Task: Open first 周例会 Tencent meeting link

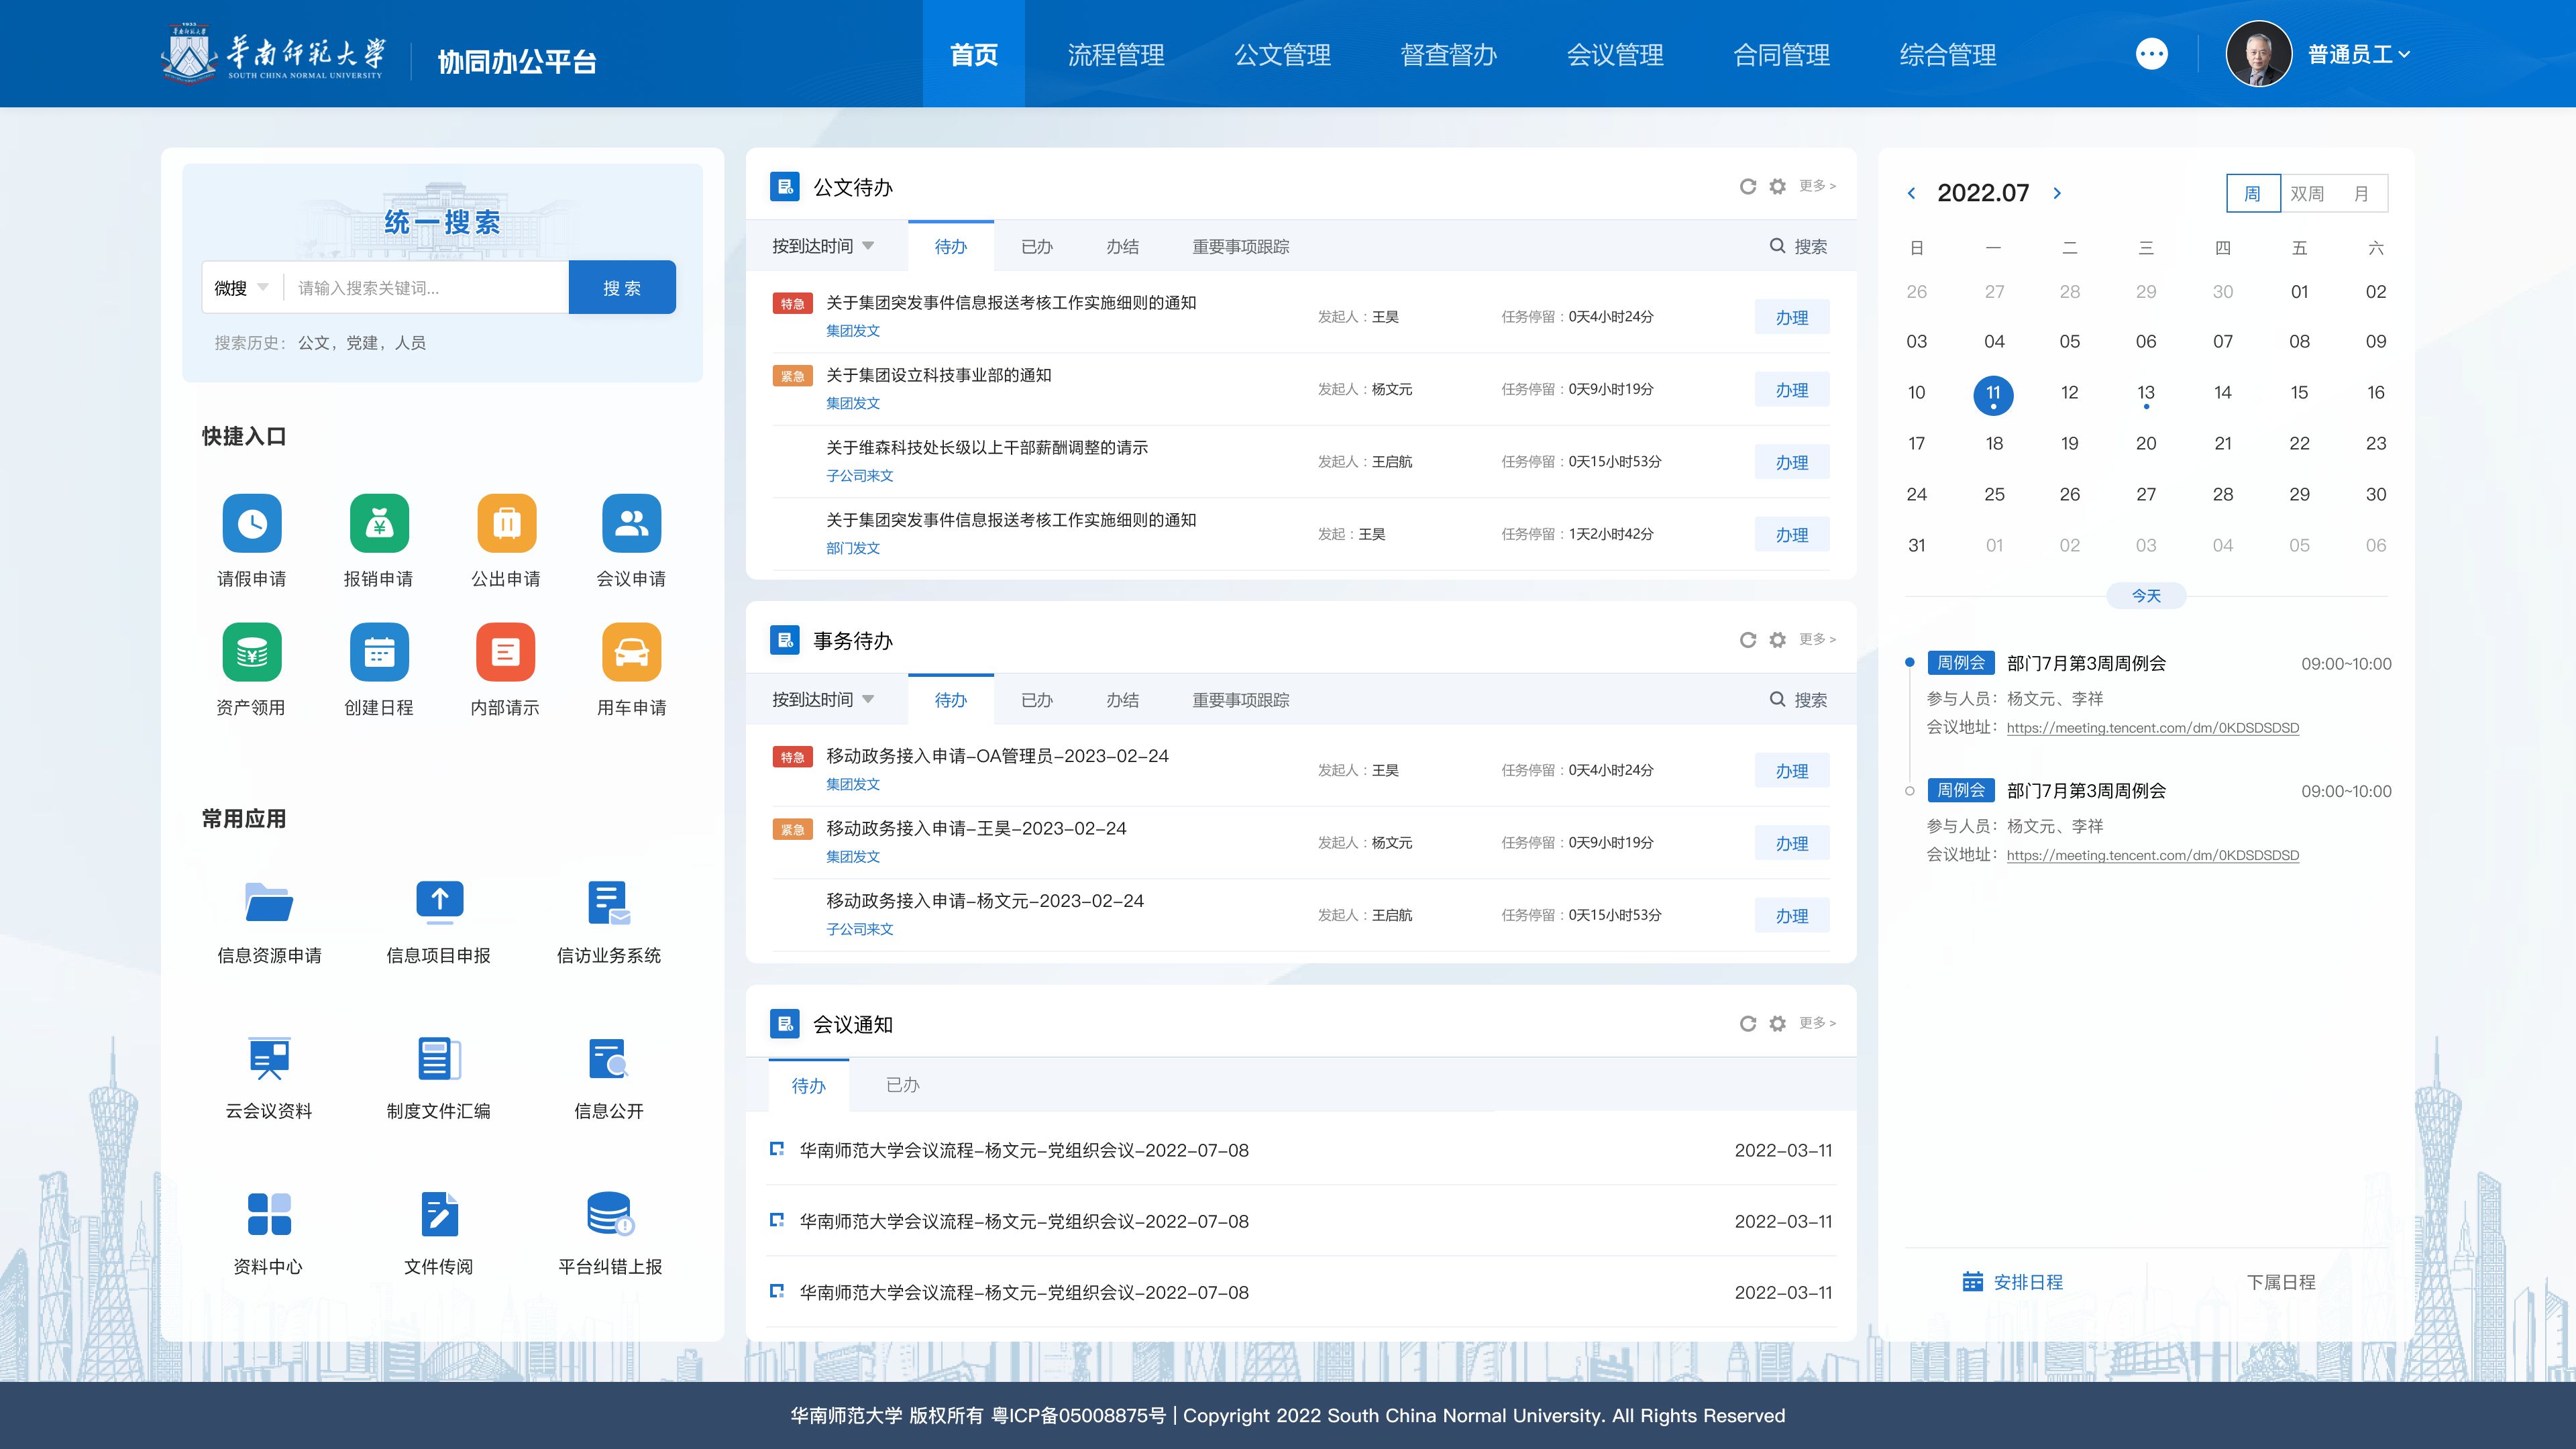Action: pos(2152,728)
